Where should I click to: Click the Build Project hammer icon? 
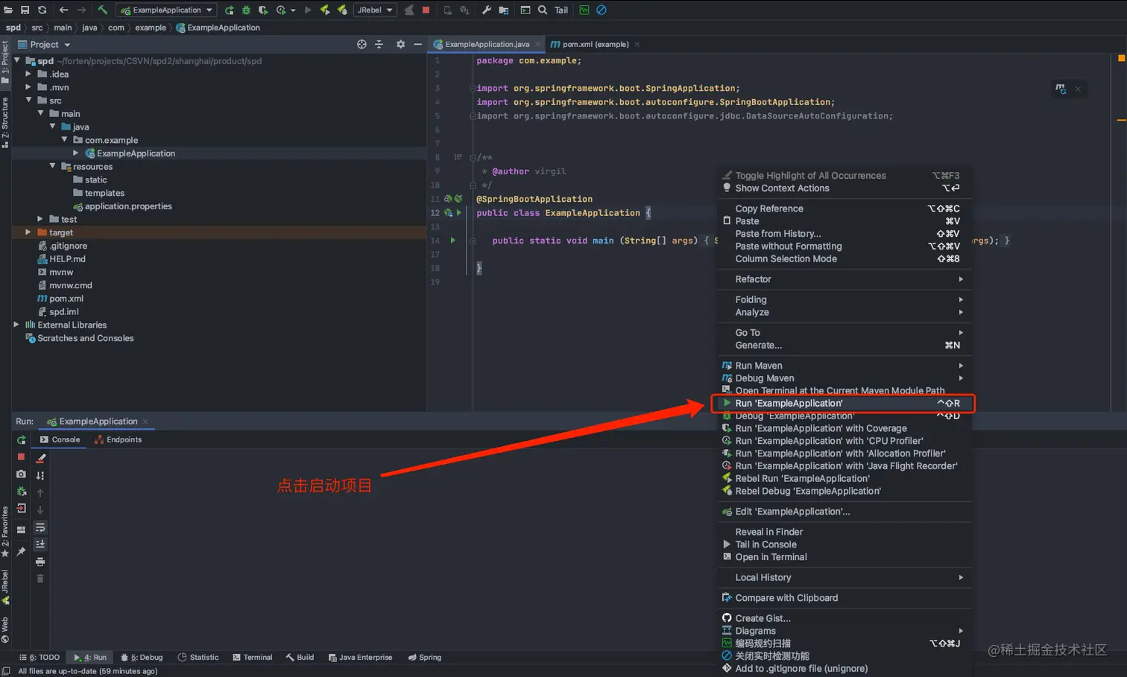pyautogui.click(x=103, y=10)
